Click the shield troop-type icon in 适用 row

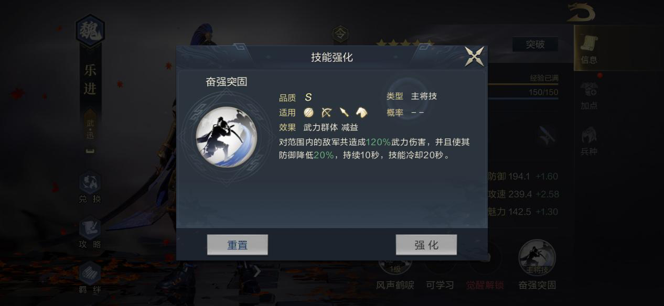308,112
